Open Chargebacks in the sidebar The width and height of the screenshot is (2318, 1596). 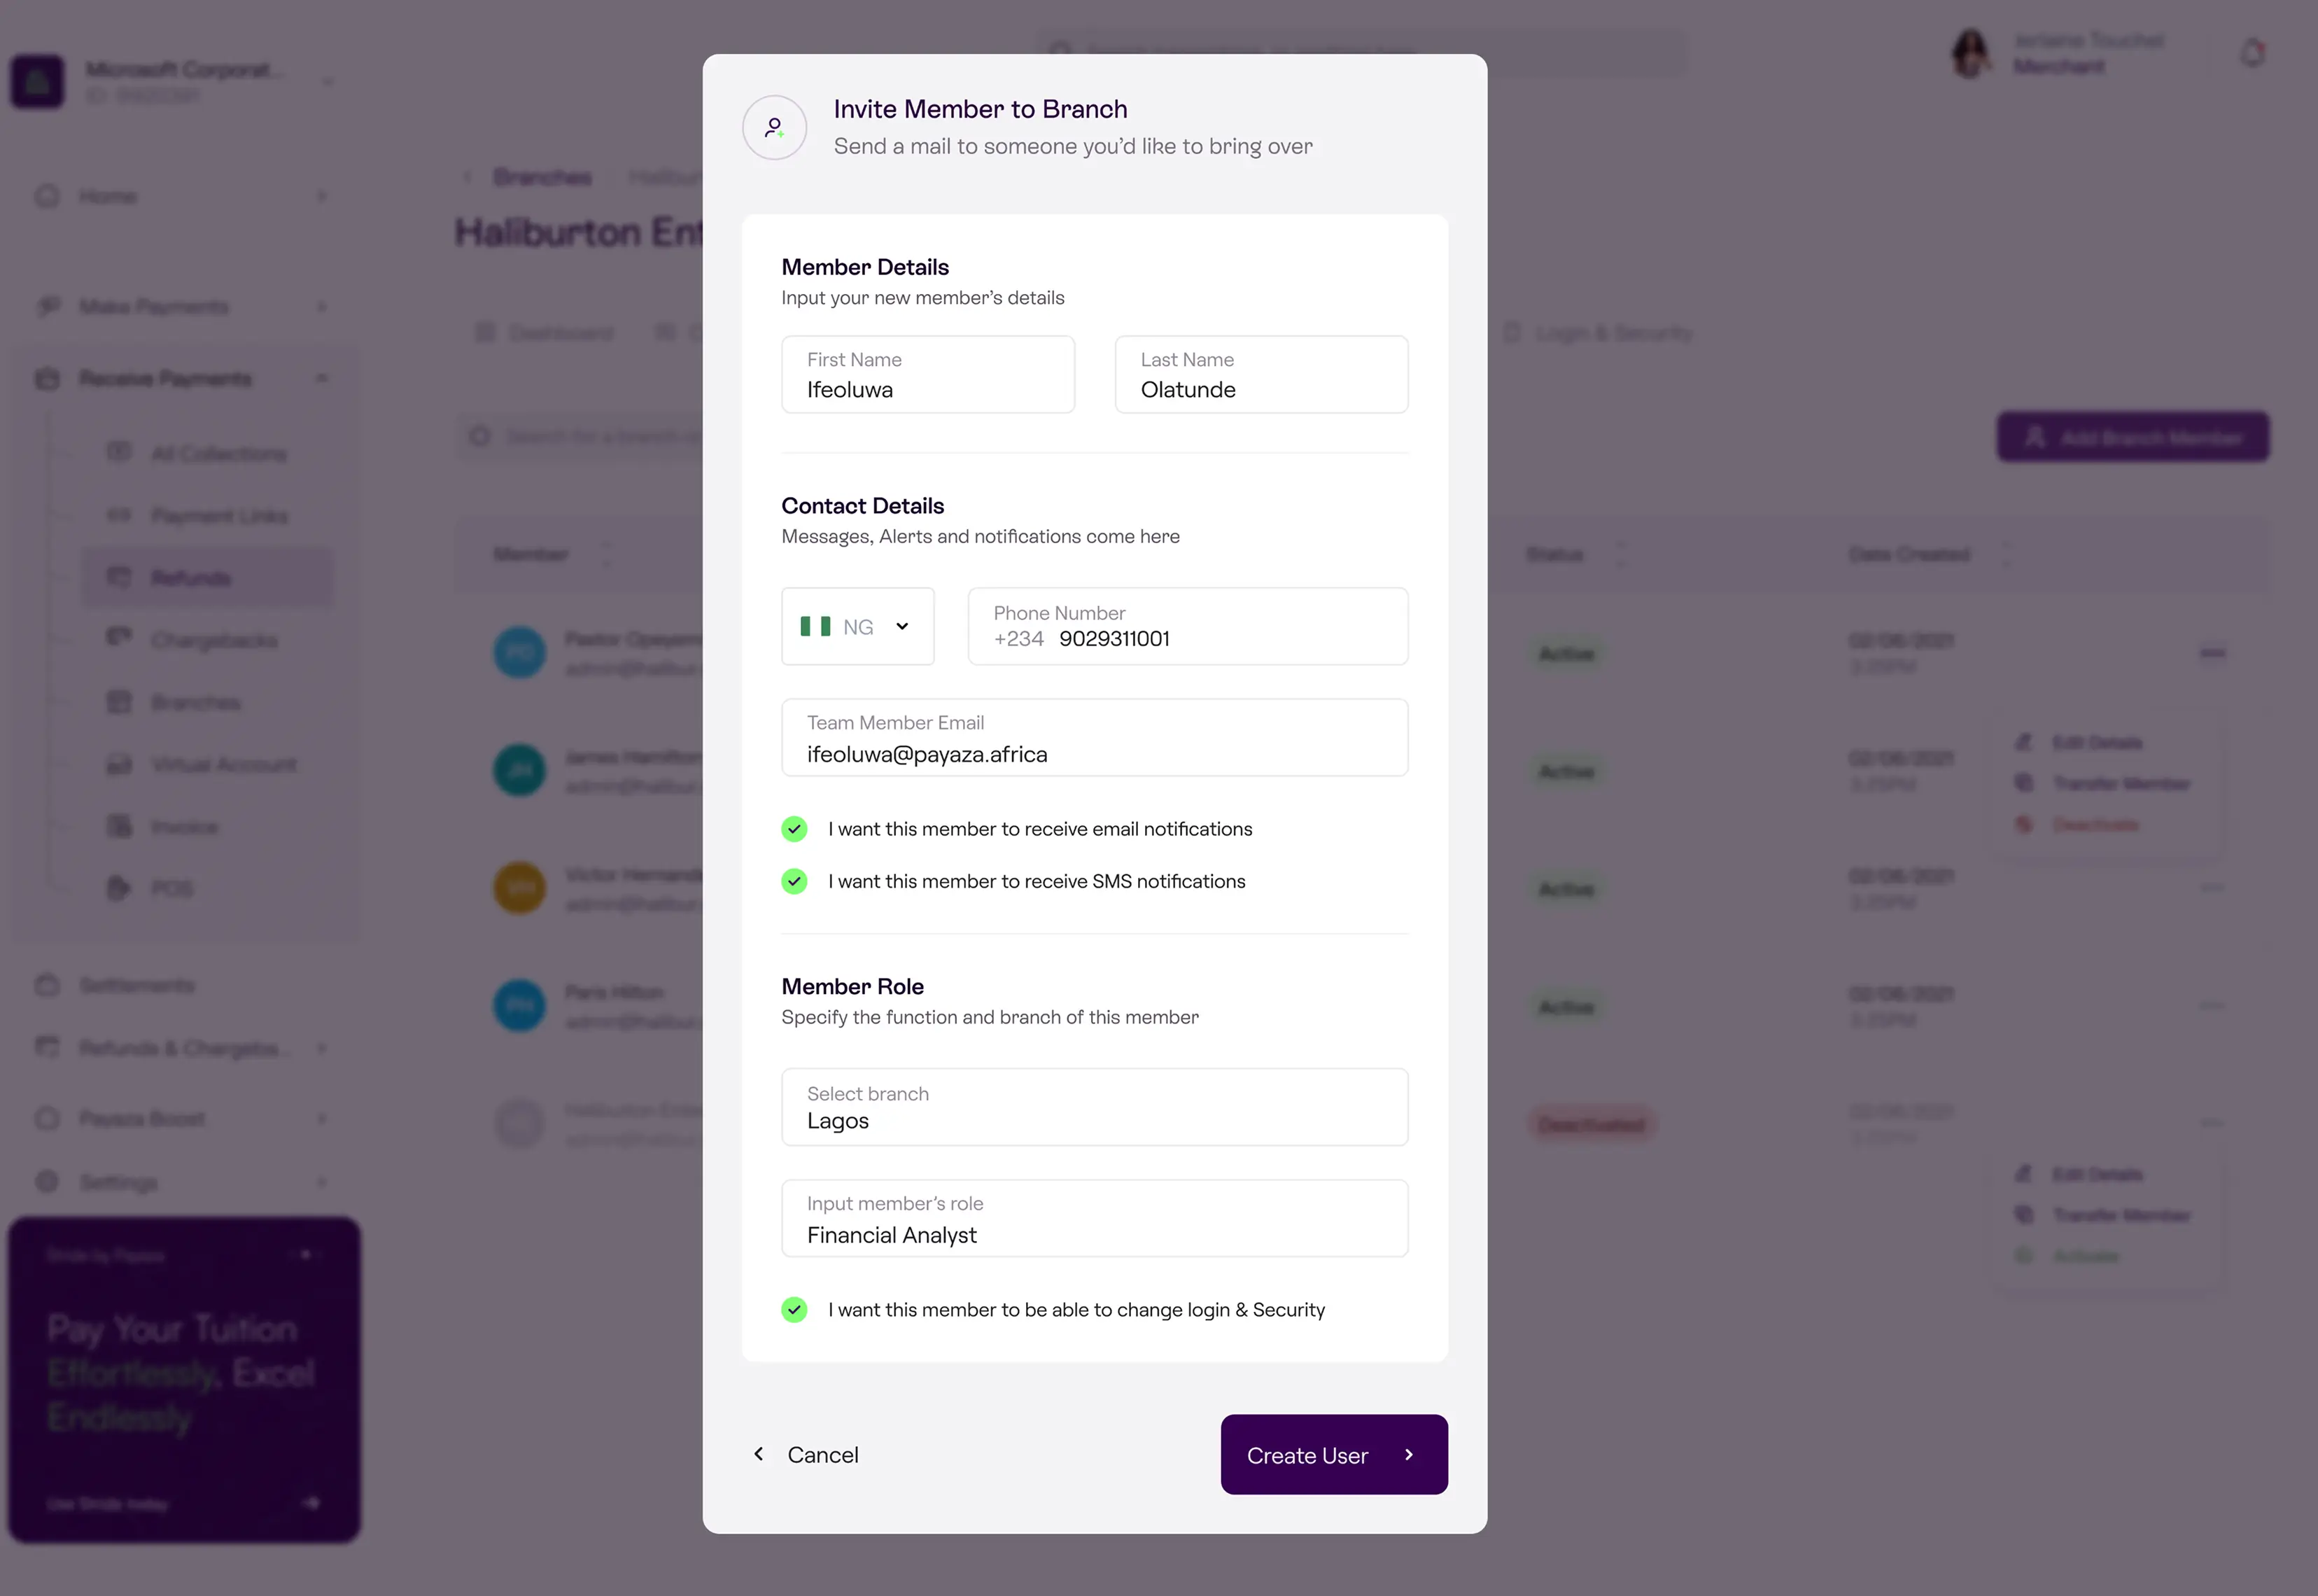(x=208, y=640)
